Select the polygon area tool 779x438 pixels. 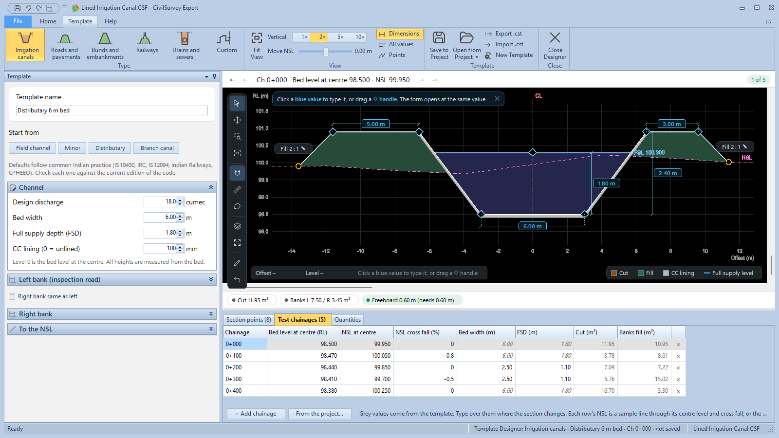(x=237, y=206)
